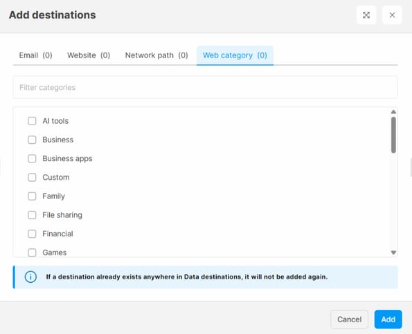Screen dimensions: 412x334
Task: Go to the Network path tab
Action: tap(156, 55)
